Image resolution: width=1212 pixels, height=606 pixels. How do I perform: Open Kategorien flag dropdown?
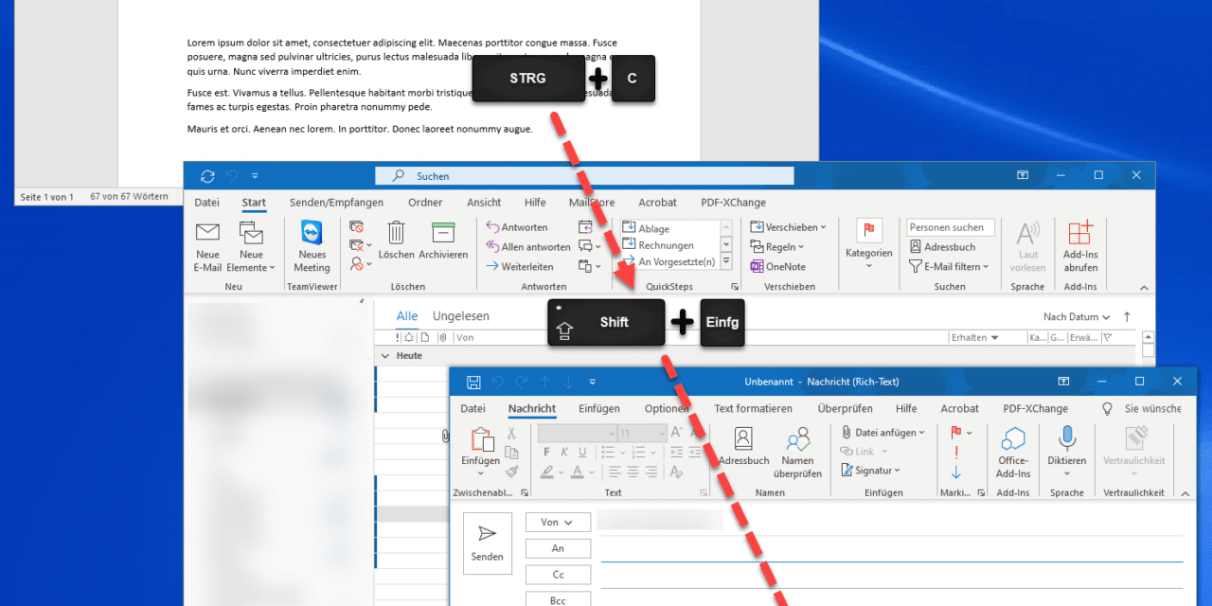(x=868, y=246)
